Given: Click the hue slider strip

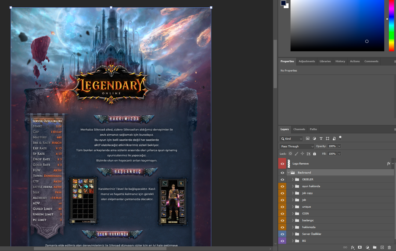Looking at the screenshot, I should click(x=391, y=25).
